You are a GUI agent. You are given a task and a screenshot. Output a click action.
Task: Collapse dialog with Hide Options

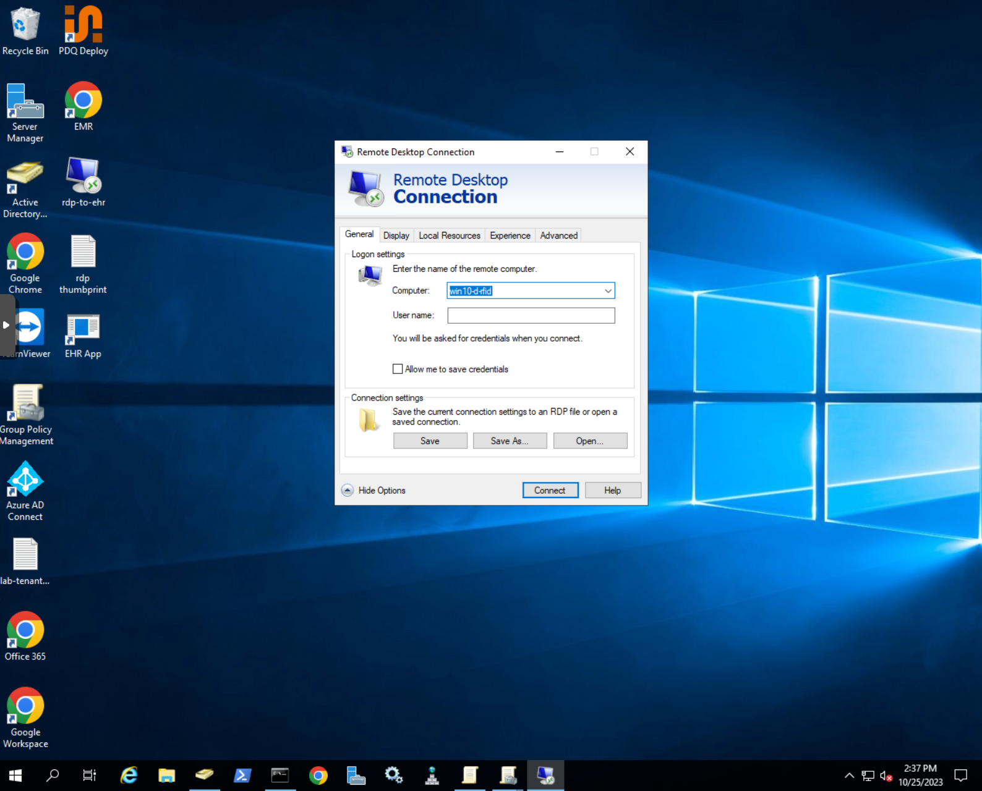(x=374, y=490)
